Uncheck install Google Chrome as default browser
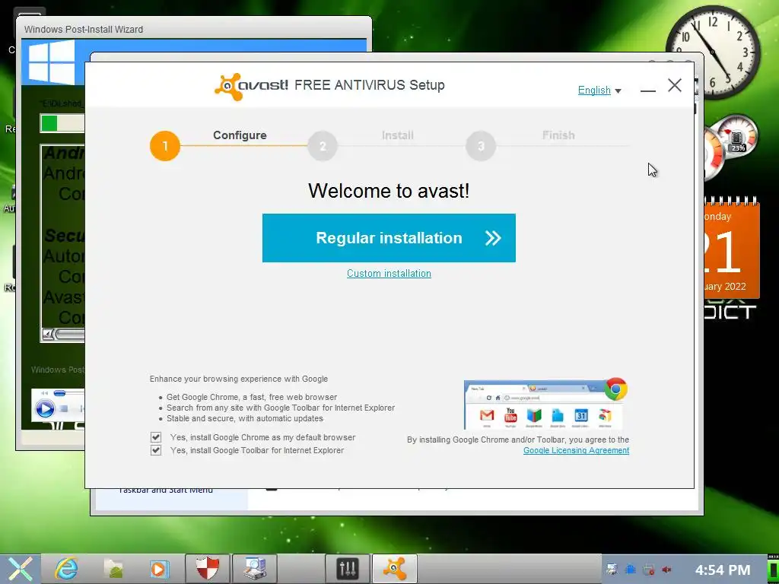The height and width of the screenshot is (584, 779). tap(156, 437)
